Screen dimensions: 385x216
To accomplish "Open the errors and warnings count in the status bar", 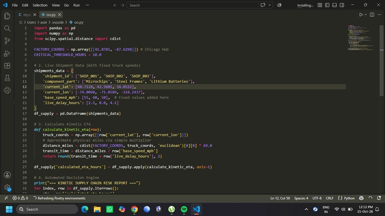I will click(20, 198).
